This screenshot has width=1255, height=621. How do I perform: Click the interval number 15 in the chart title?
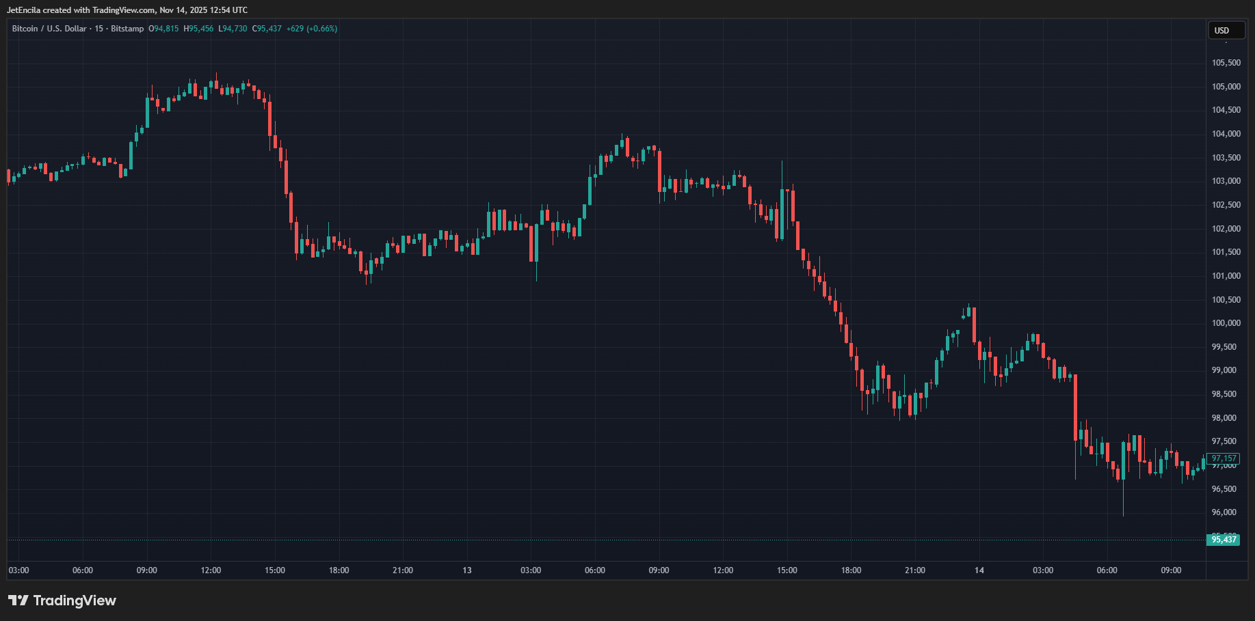(x=99, y=29)
